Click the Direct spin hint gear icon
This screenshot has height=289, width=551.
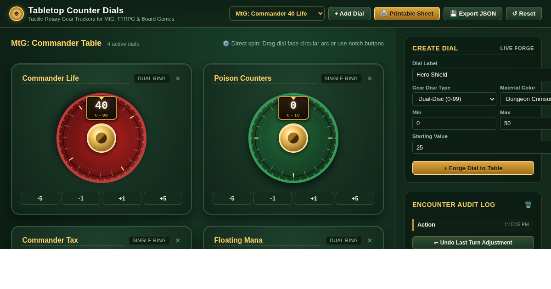226,44
